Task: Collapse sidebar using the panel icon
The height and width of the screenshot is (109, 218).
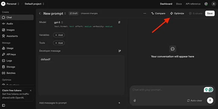Action: point(3,105)
